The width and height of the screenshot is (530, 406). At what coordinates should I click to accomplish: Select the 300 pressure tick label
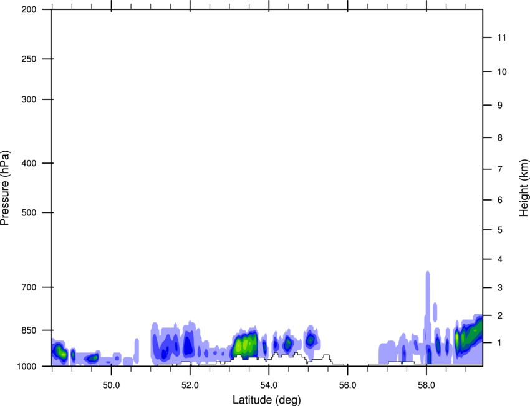click(29, 99)
